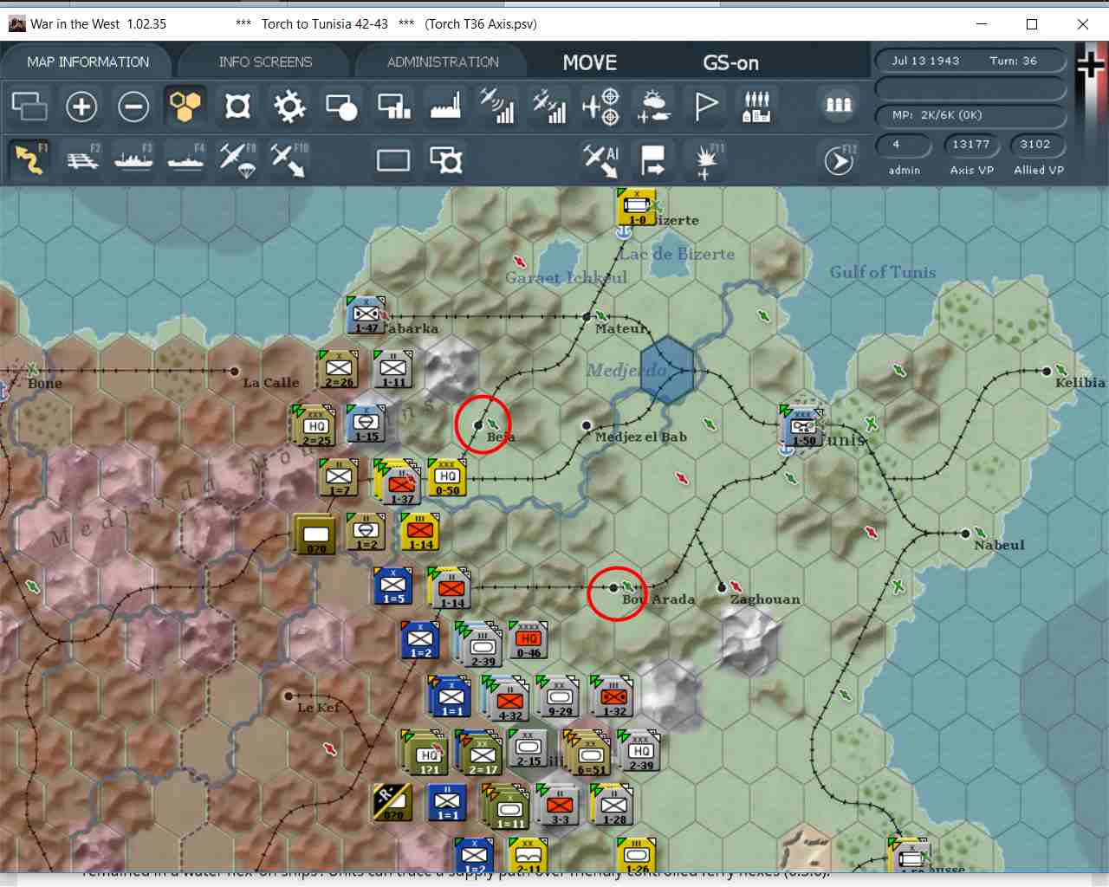The width and height of the screenshot is (1109, 887).
Task: Select the 1-50 unit at Tunis
Action: point(804,428)
